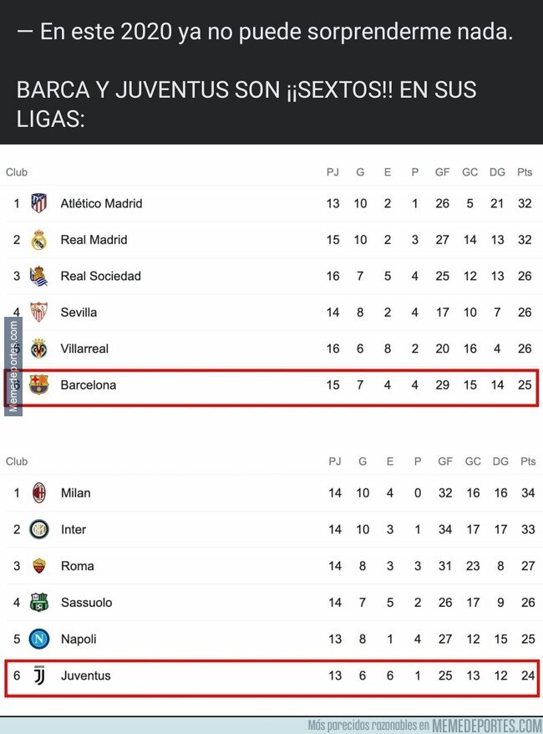Click the Sevilla club crest
Viewport: 543px width, 734px height.
tap(38, 312)
